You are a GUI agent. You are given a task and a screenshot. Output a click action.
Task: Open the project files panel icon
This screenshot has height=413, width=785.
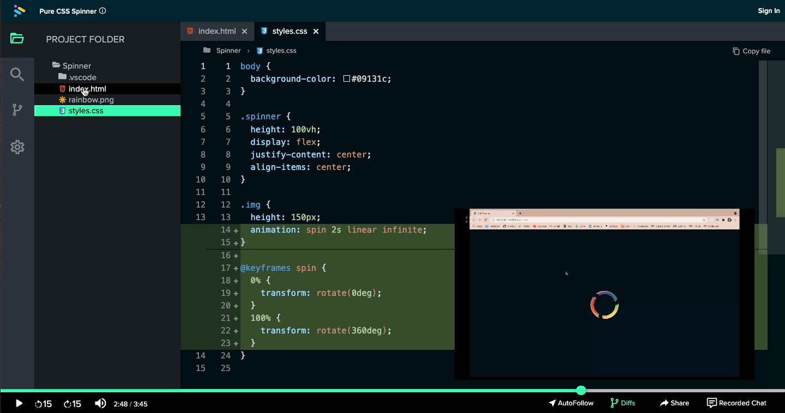click(17, 39)
